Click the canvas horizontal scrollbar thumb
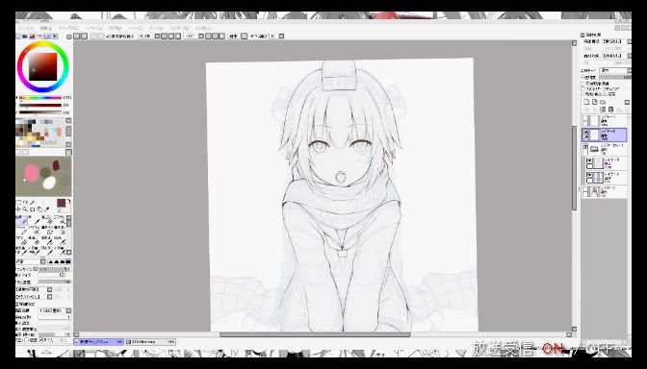The image size is (647, 369). (315, 334)
